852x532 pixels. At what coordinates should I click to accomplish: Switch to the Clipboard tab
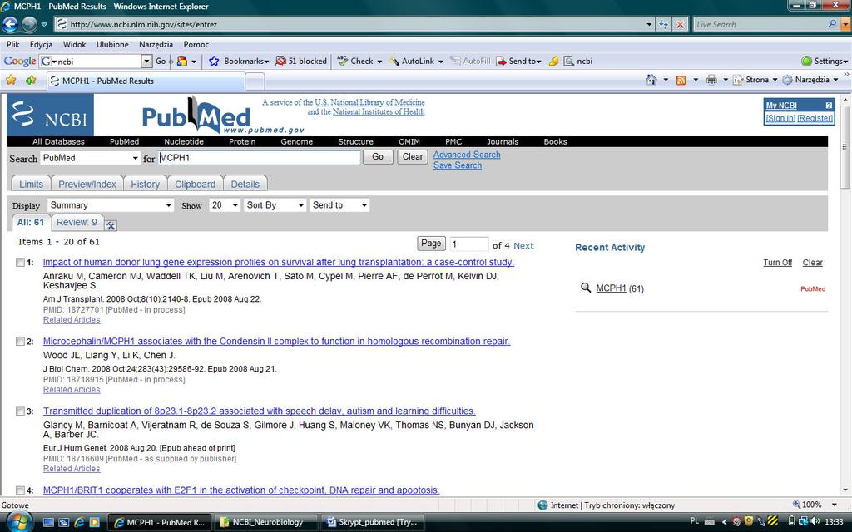point(195,184)
